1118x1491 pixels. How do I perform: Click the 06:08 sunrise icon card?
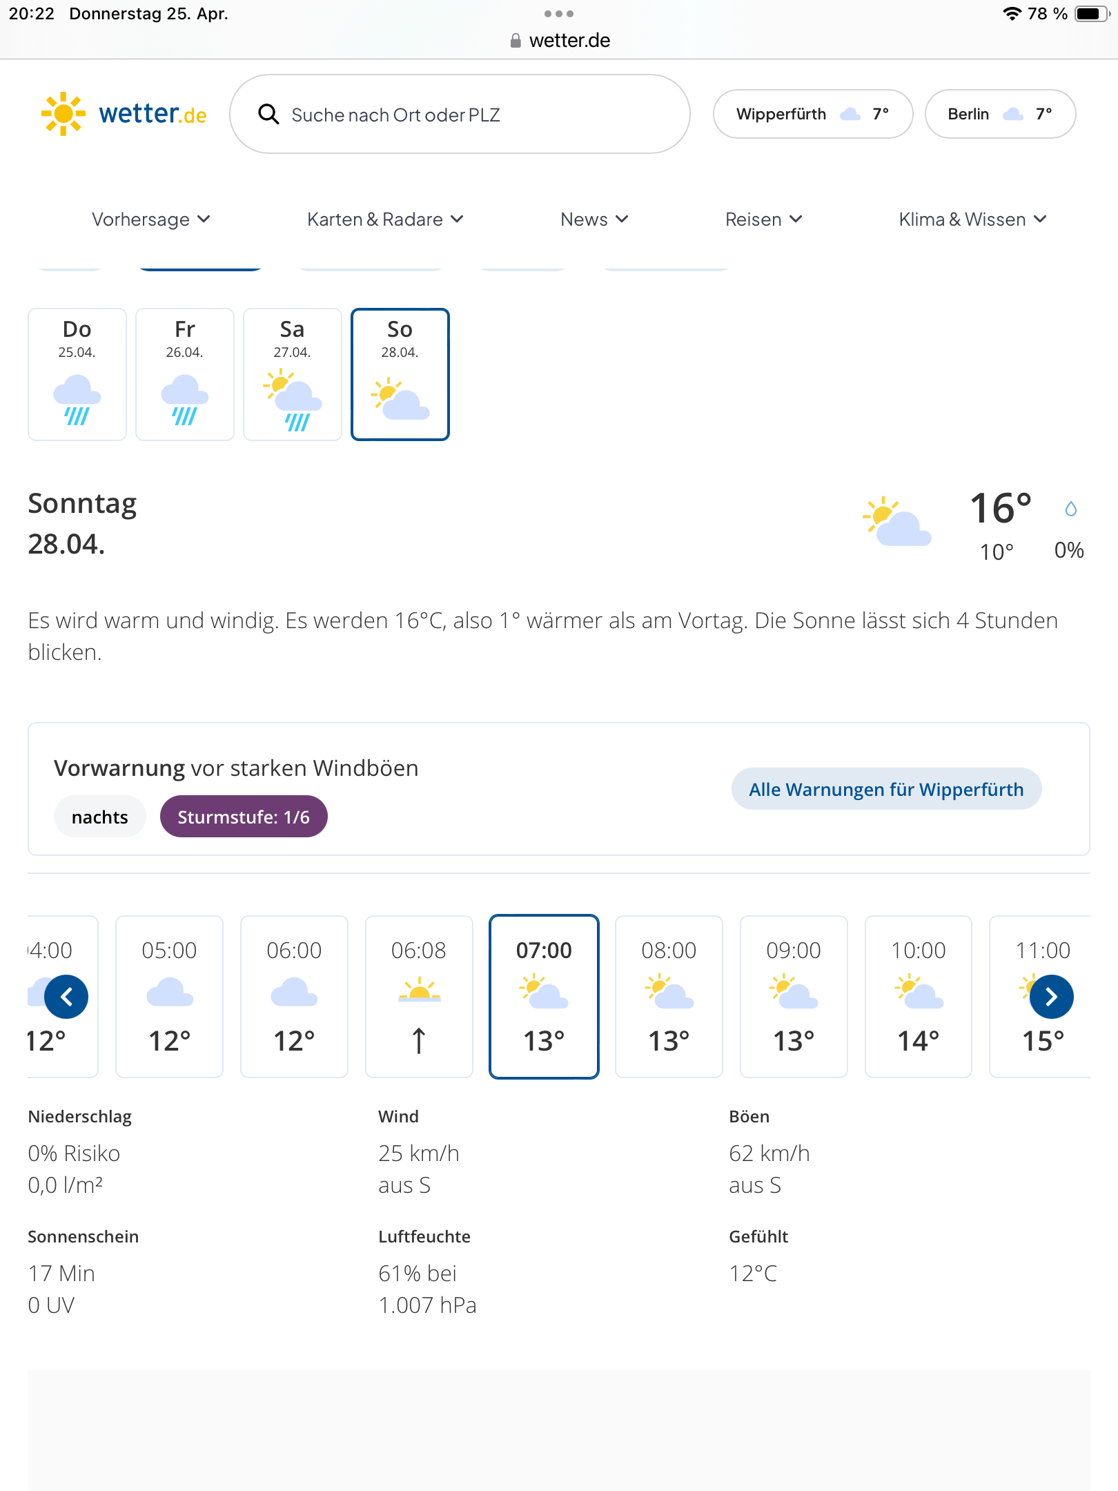click(x=419, y=996)
